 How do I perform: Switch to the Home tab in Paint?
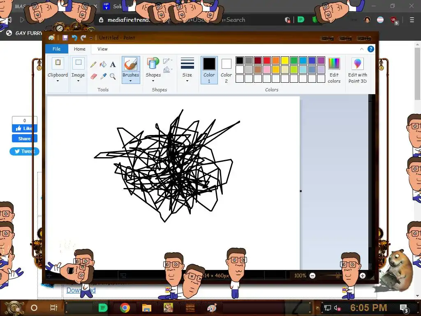coord(80,49)
